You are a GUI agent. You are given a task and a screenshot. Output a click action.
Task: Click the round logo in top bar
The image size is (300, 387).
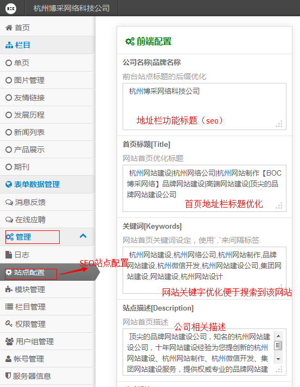coord(11,9)
